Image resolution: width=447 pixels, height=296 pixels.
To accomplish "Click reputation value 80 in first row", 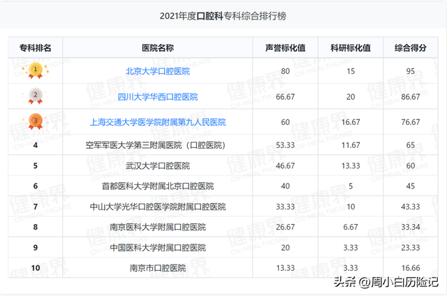I will (x=286, y=71).
